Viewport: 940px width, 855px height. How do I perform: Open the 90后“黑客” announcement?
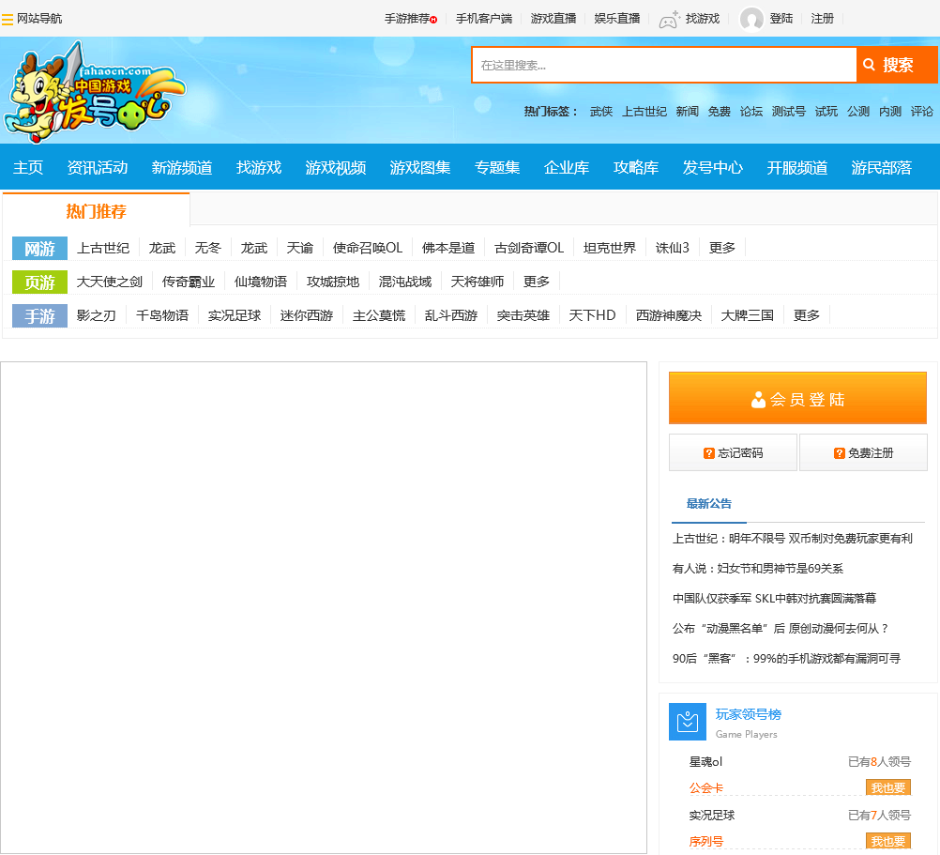(786, 658)
